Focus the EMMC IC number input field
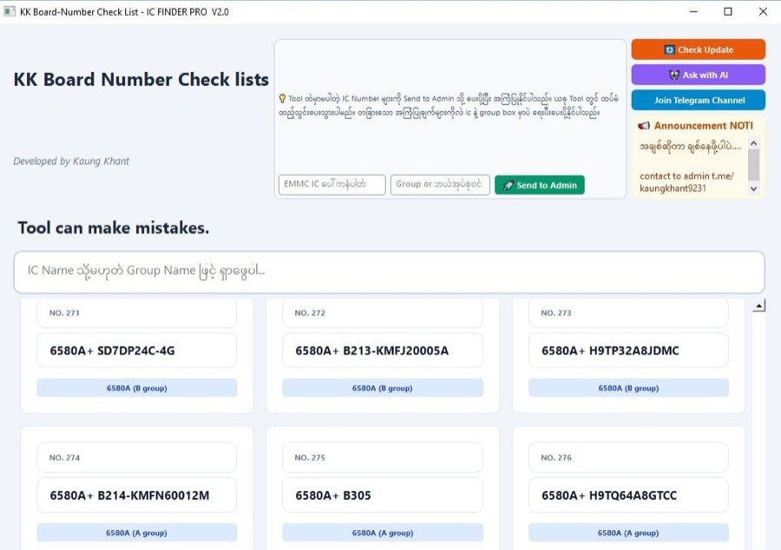 click(x=332, y=185)
